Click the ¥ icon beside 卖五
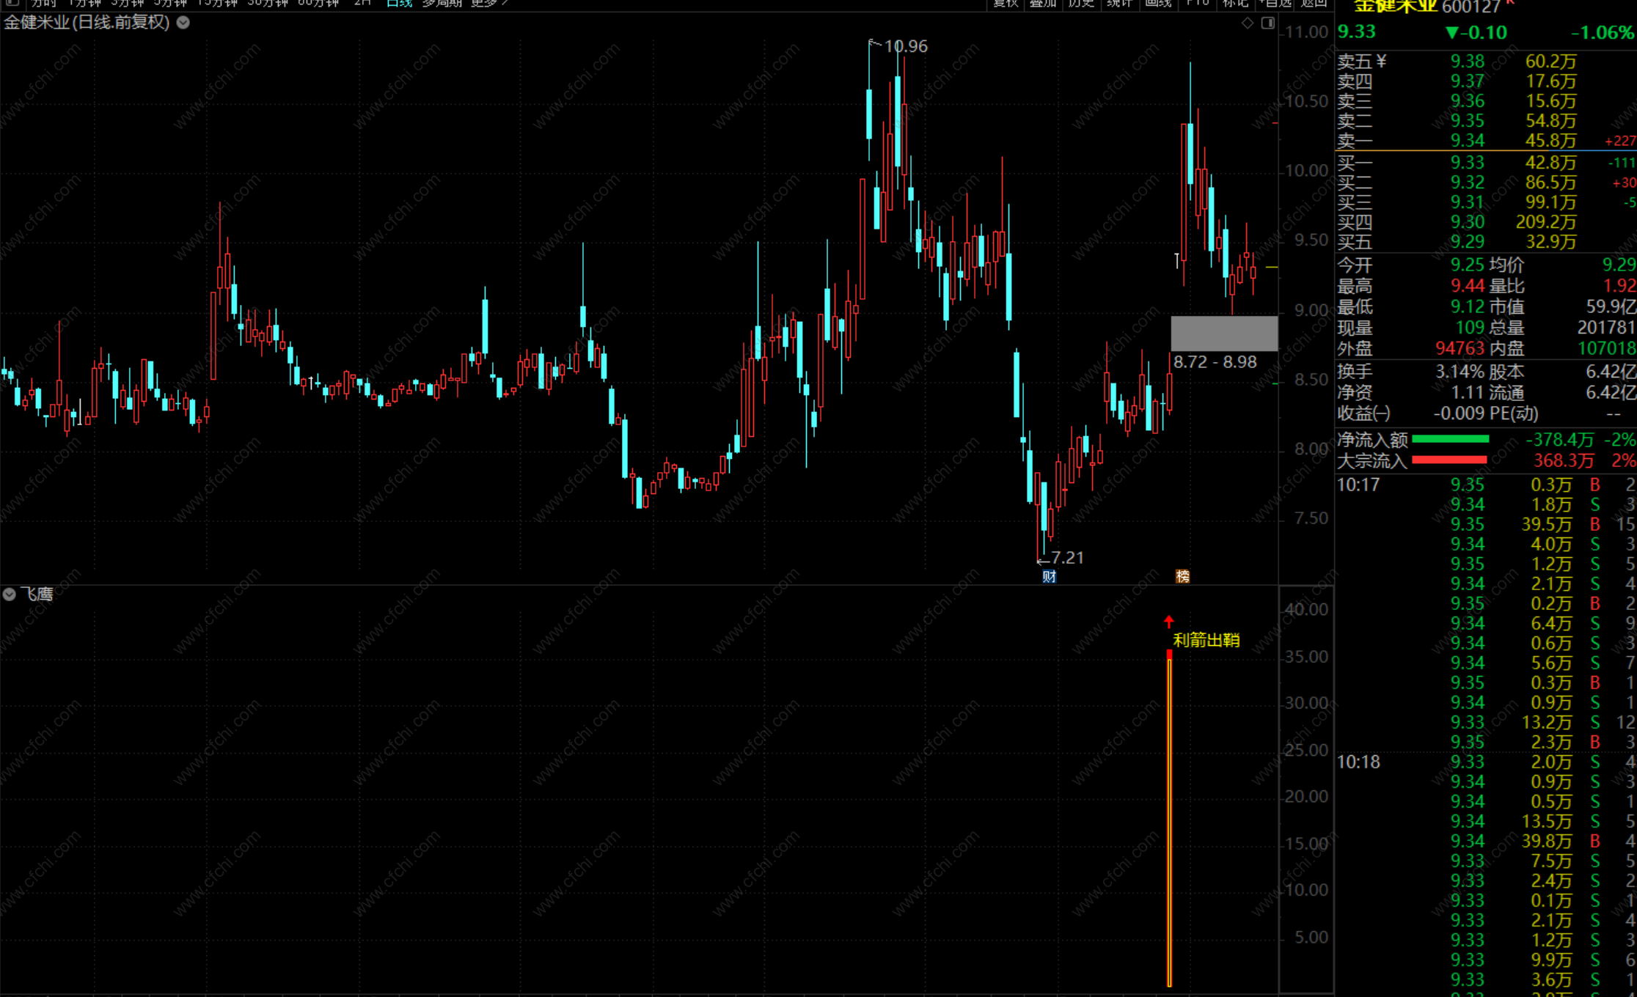Image resolution: width=1637 pixels, height=997 pixels. click(x=1381, y=61)
